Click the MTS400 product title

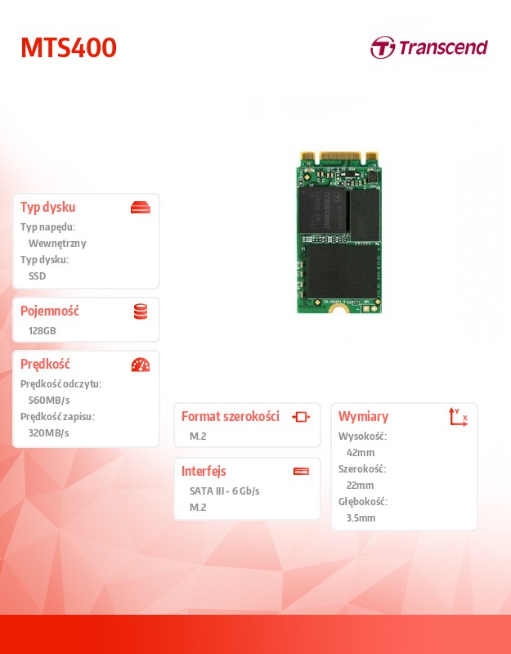click(69, 47)
